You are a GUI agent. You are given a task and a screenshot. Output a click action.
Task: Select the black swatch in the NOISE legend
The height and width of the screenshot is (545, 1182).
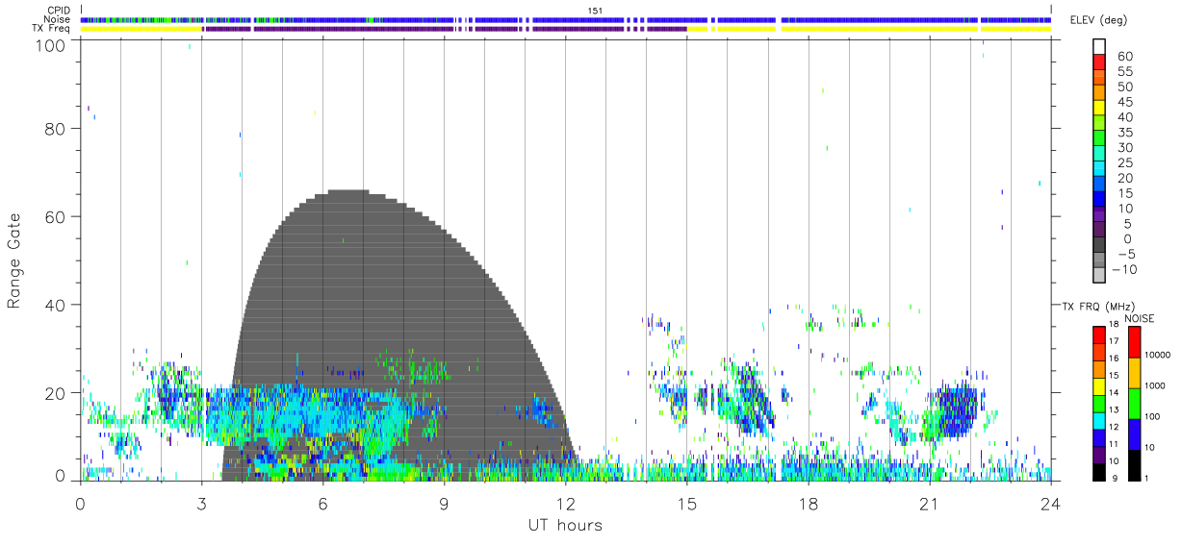(x=1133, y=464)
